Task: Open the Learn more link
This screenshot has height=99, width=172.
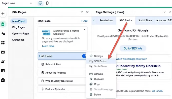Action: [48, 46]
